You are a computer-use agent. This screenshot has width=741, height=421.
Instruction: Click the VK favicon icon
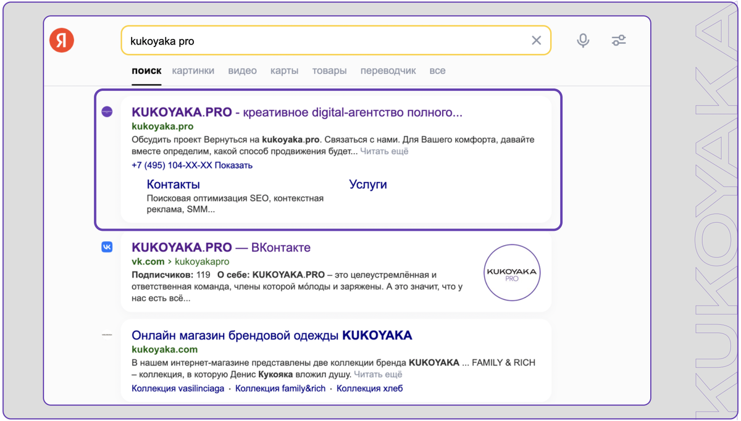click(x=107, y=247)
